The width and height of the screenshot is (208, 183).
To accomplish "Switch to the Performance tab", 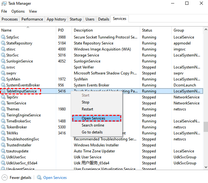I will [x=32, y=19].
